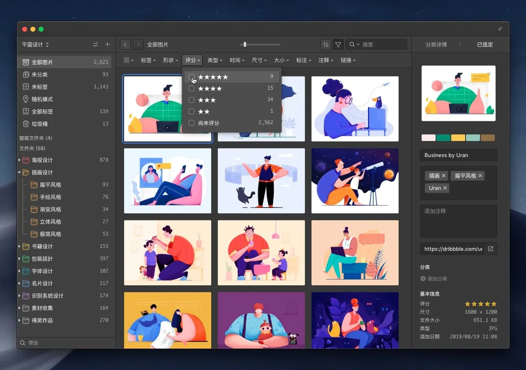Image resolution: width=526 pixels, height=370 pixels.
Task: Click the 添加分类 link
Action: 437,279
